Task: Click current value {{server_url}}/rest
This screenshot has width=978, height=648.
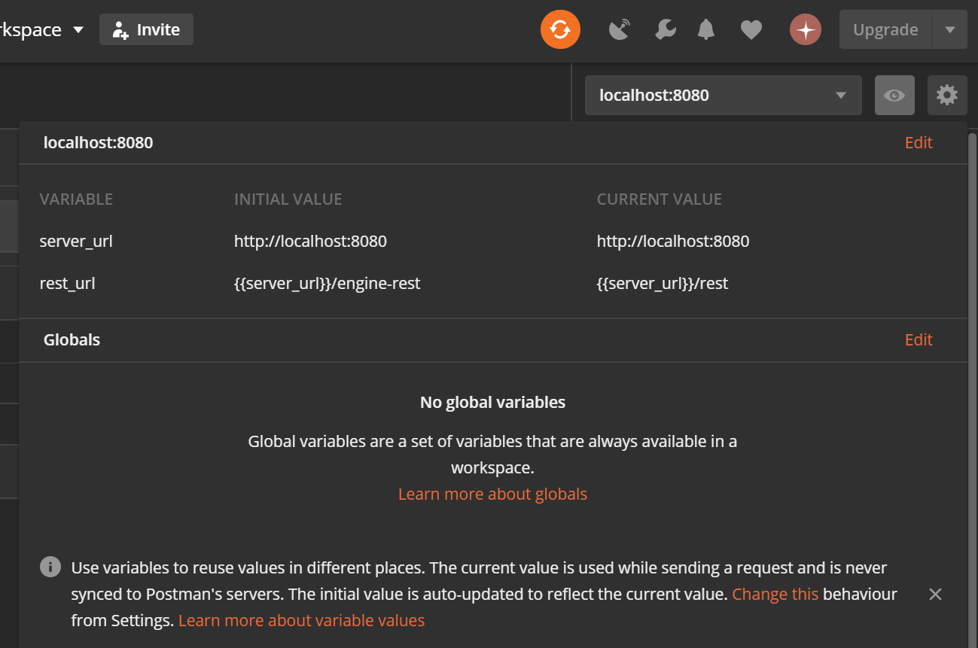Action: point(663,284)
